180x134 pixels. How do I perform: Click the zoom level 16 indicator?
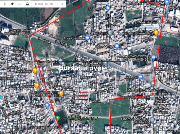point(61,4)
